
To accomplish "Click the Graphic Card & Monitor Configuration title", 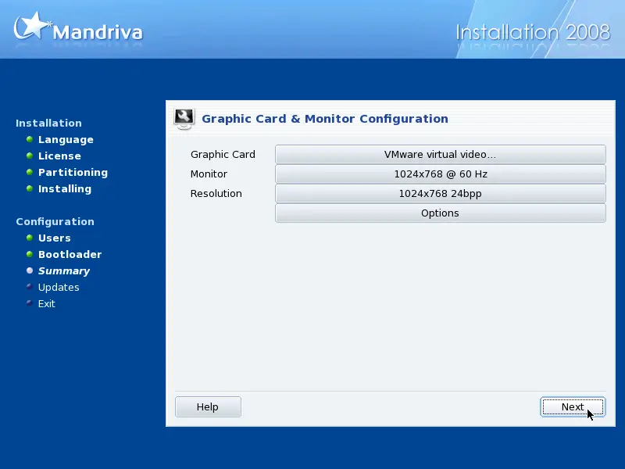I will click(x=325, y=119).
